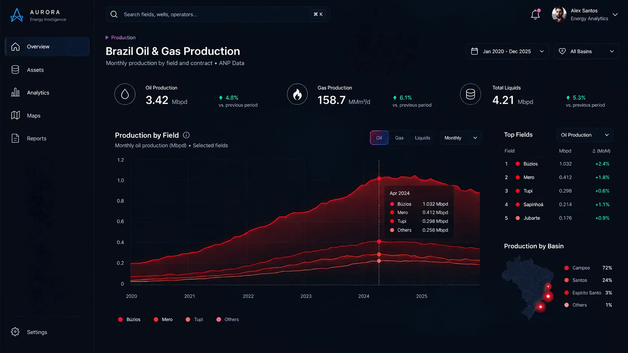Click the search magnifier icon

pos(114,14)
